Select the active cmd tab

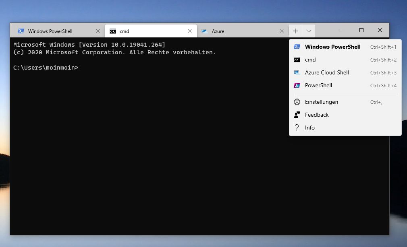coord(151,31)
